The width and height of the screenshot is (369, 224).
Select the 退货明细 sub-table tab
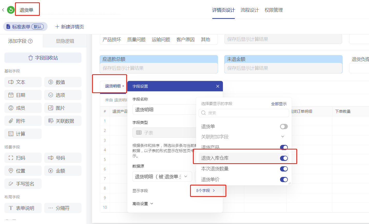click(113, 86)
